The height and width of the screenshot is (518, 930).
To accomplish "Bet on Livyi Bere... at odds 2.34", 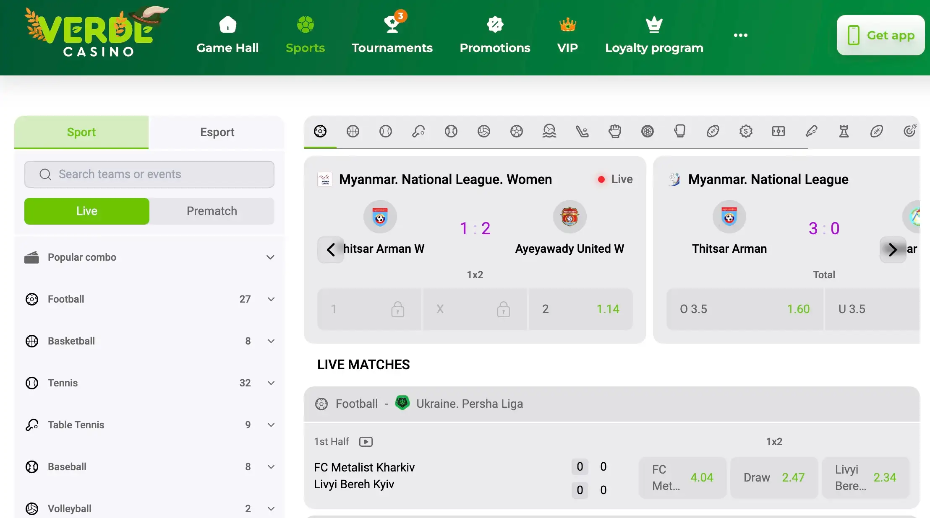I will click(x=865, y=478).
